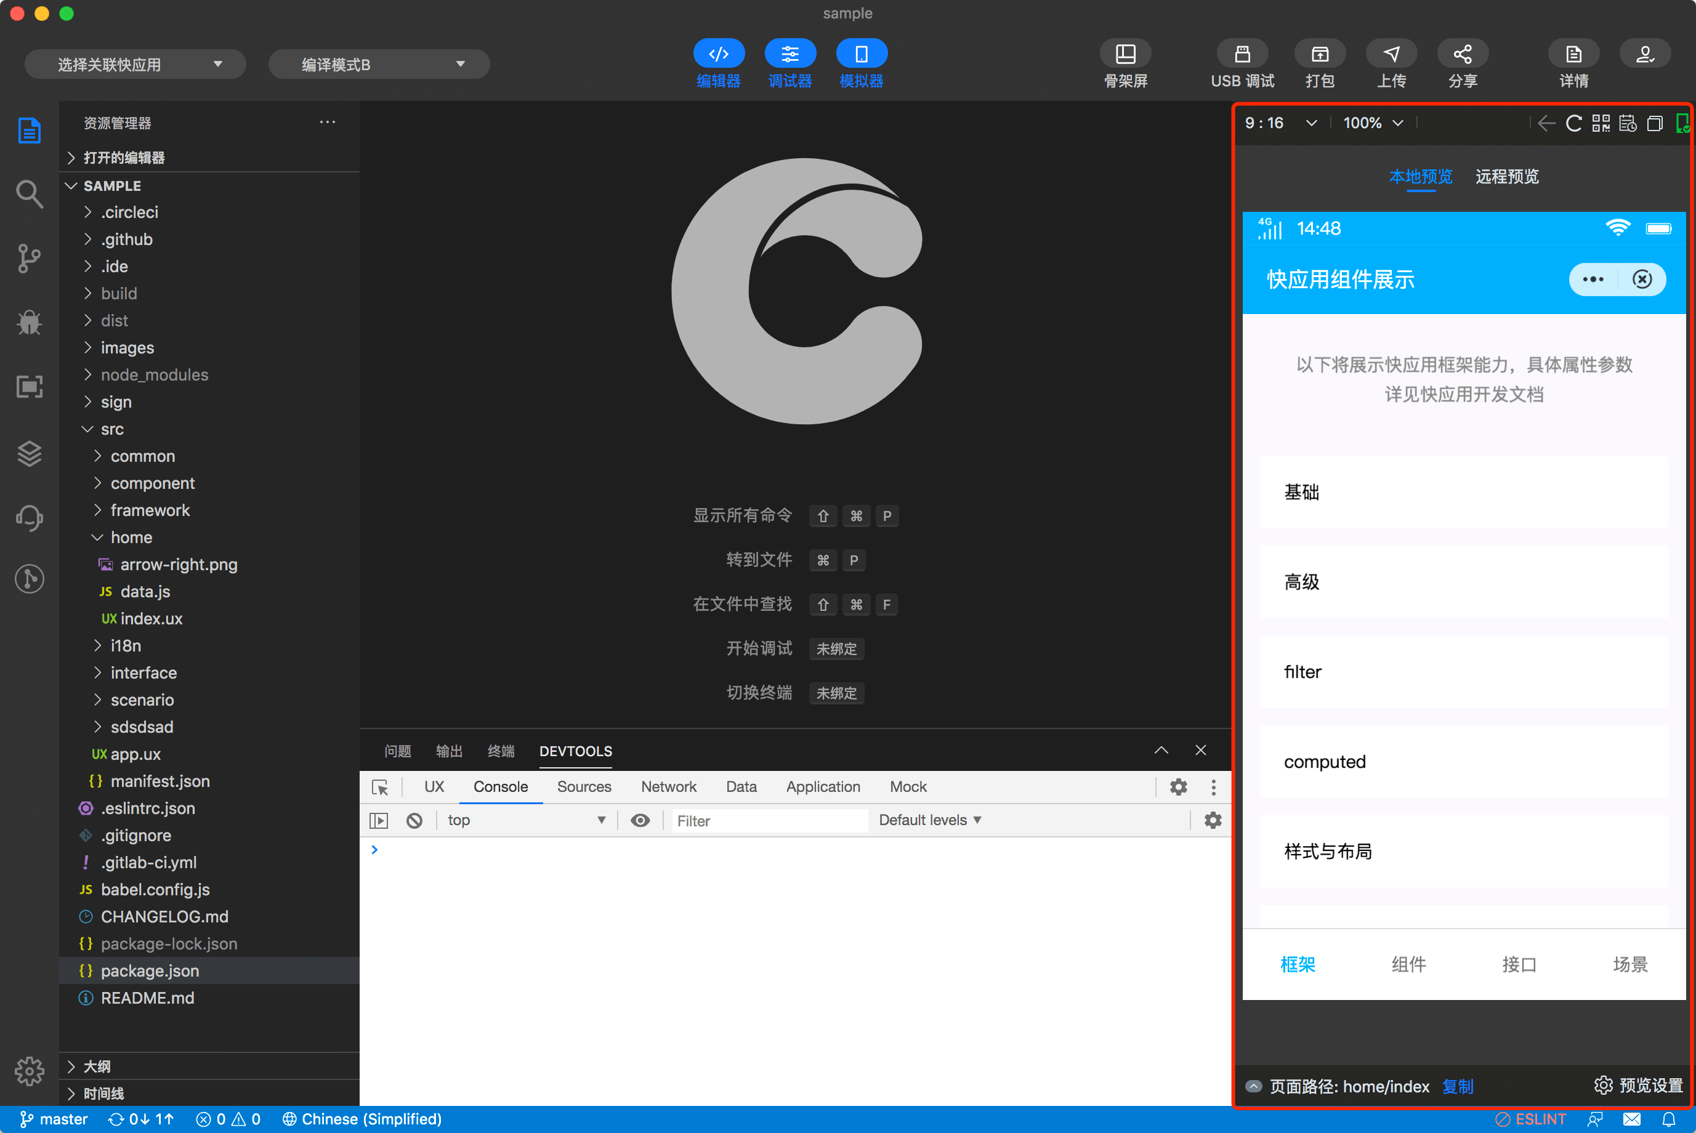
Task: Open the 9:16 aspect ratio dropdown
Action: point(1280,123)
